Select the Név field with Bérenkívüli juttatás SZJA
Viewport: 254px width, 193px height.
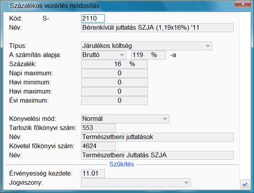click(x=157, y=28)
